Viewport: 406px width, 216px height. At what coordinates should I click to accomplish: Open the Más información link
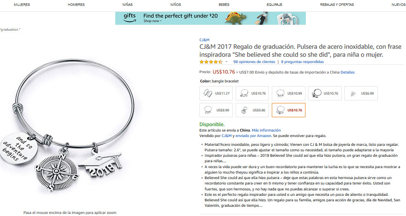266,130
